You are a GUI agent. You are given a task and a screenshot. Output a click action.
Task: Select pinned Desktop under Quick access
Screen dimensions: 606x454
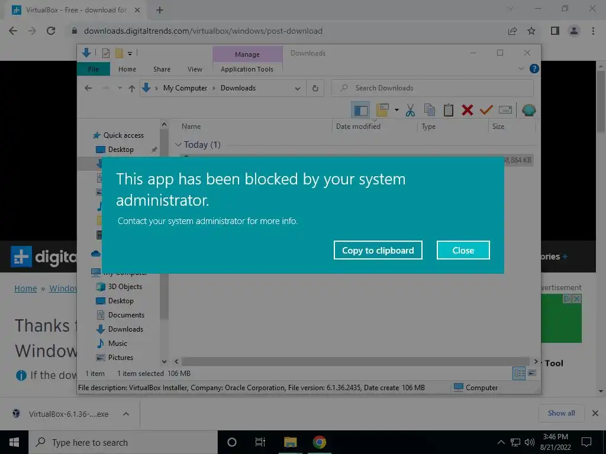pos(121,150)
